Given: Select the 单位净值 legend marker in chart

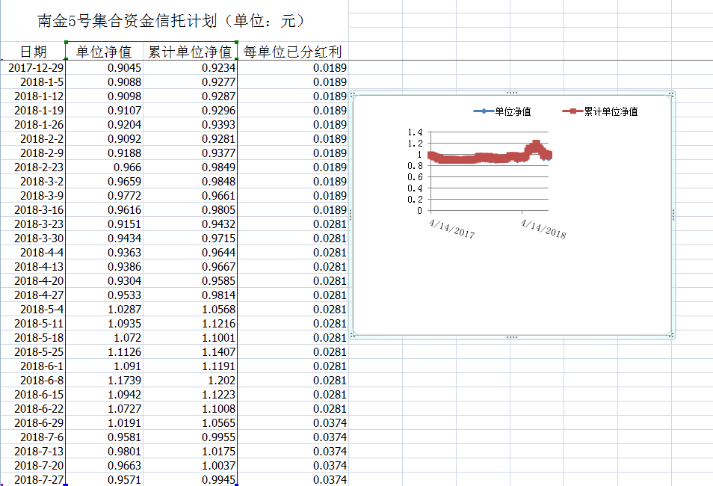Looking at the screenshot, I should [x=483, y=111].
